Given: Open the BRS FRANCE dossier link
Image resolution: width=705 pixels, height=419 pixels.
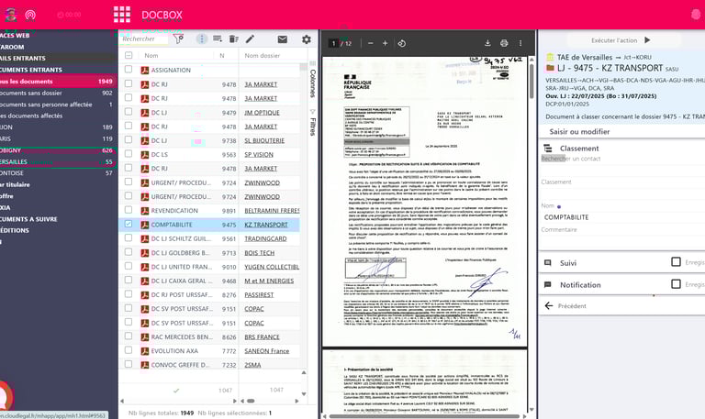Looking at the screenshot, I should (262, 336).
